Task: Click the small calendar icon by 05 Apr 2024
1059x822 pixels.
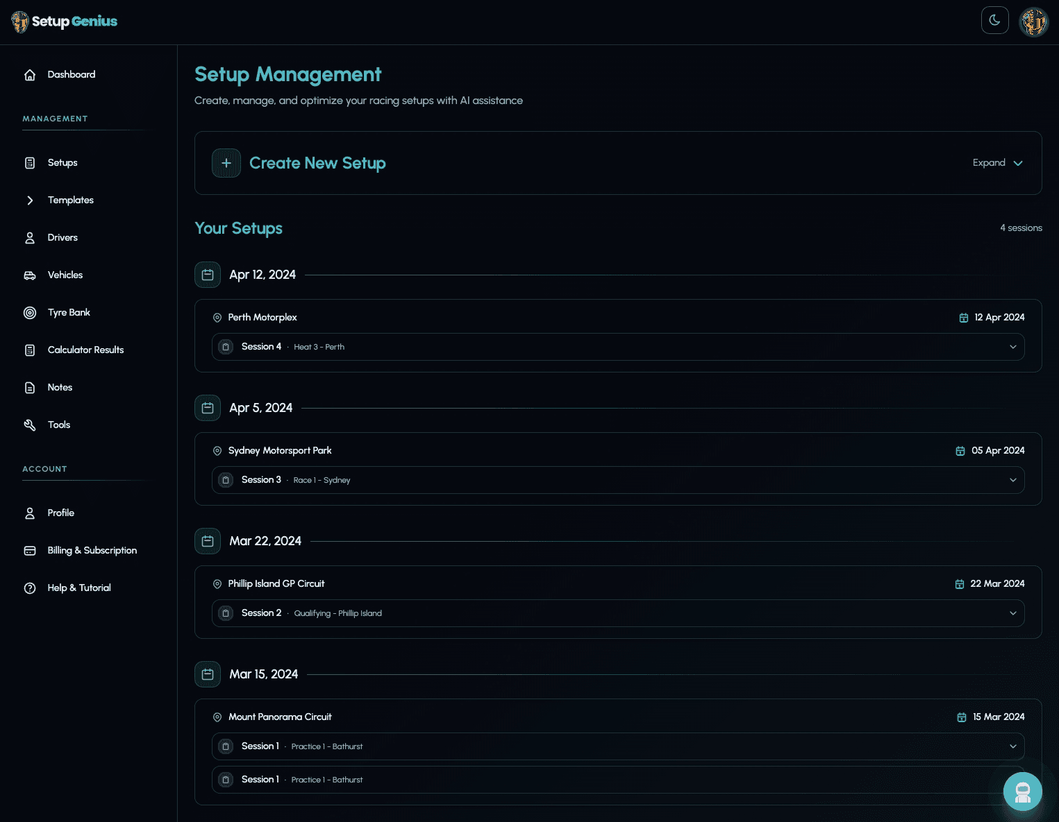Action: [960, 451]
